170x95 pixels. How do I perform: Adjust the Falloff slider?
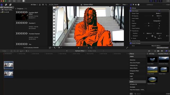[x=149, y=26]
